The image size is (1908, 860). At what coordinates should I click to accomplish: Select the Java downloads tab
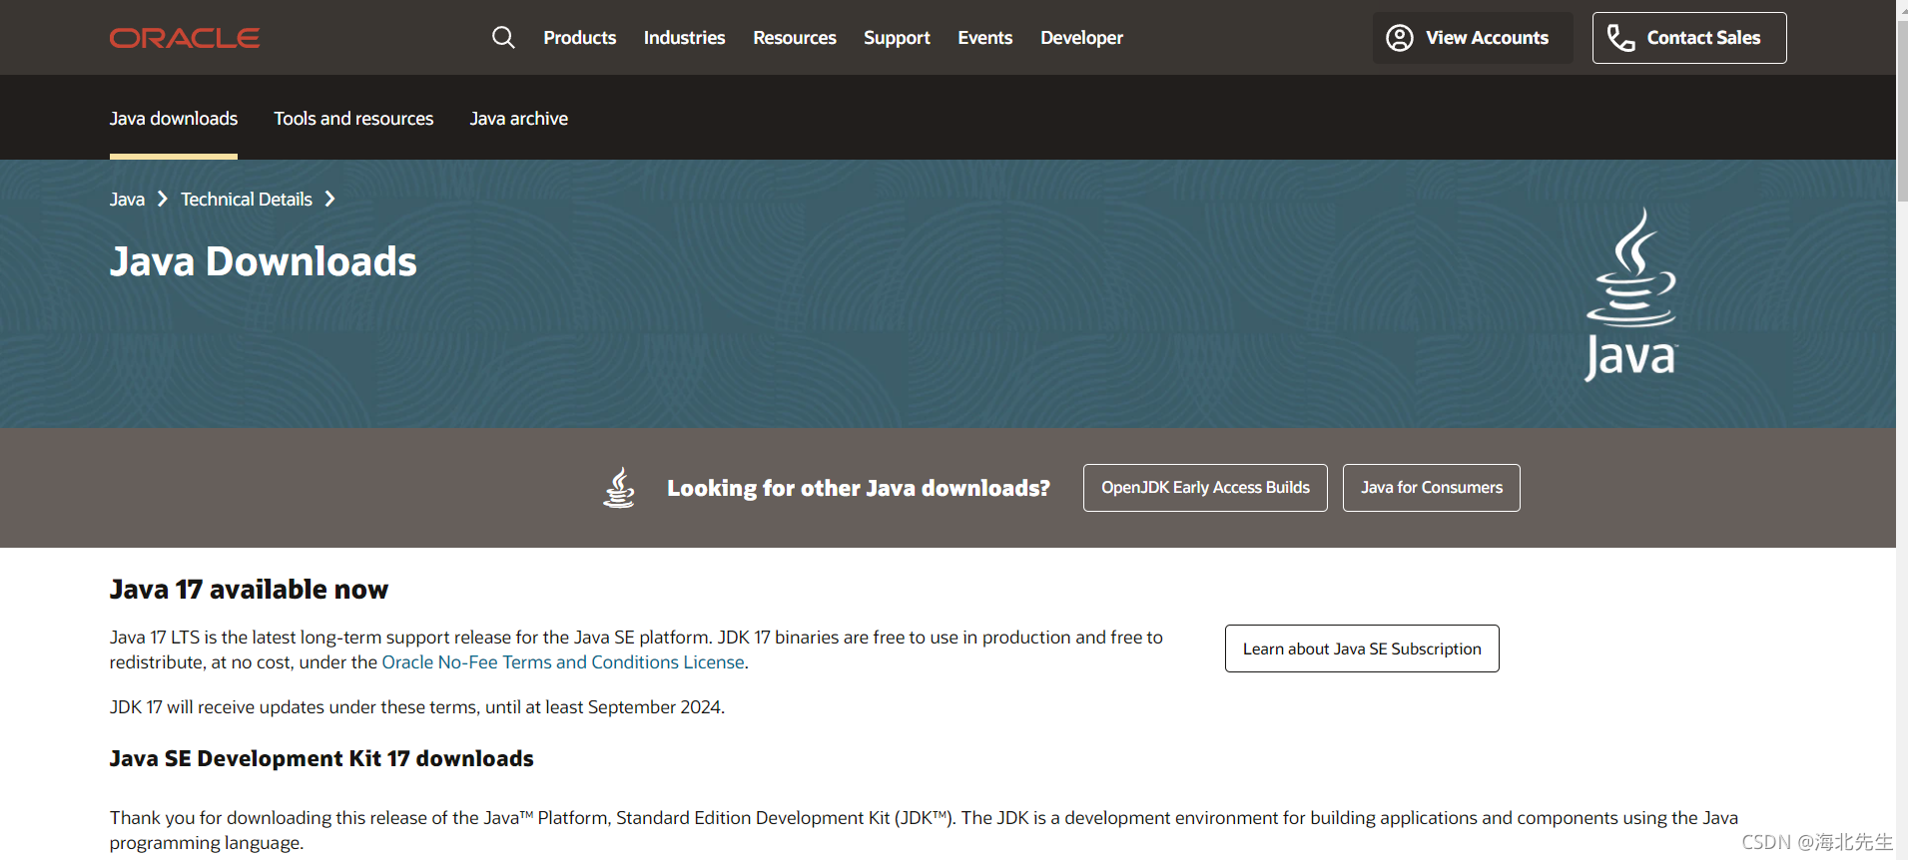174,119
